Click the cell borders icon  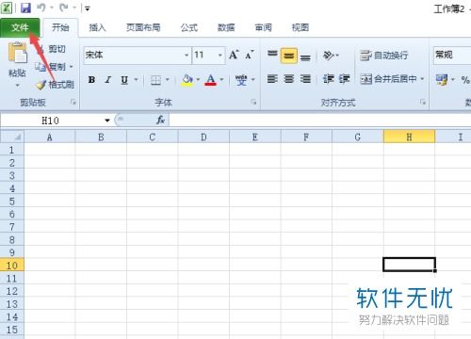pos(155,80)
